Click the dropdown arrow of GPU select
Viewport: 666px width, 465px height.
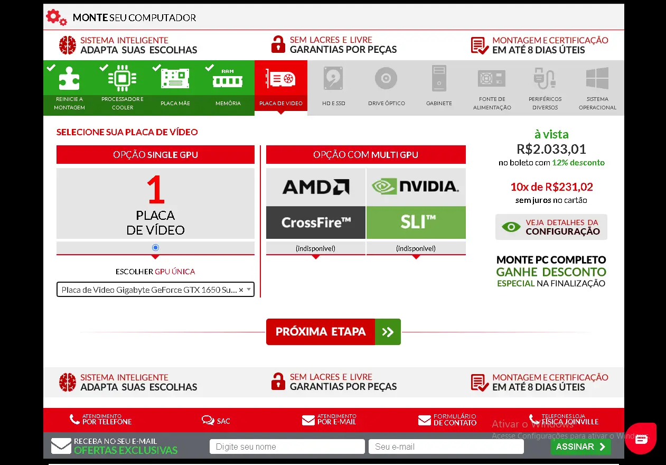249,290
